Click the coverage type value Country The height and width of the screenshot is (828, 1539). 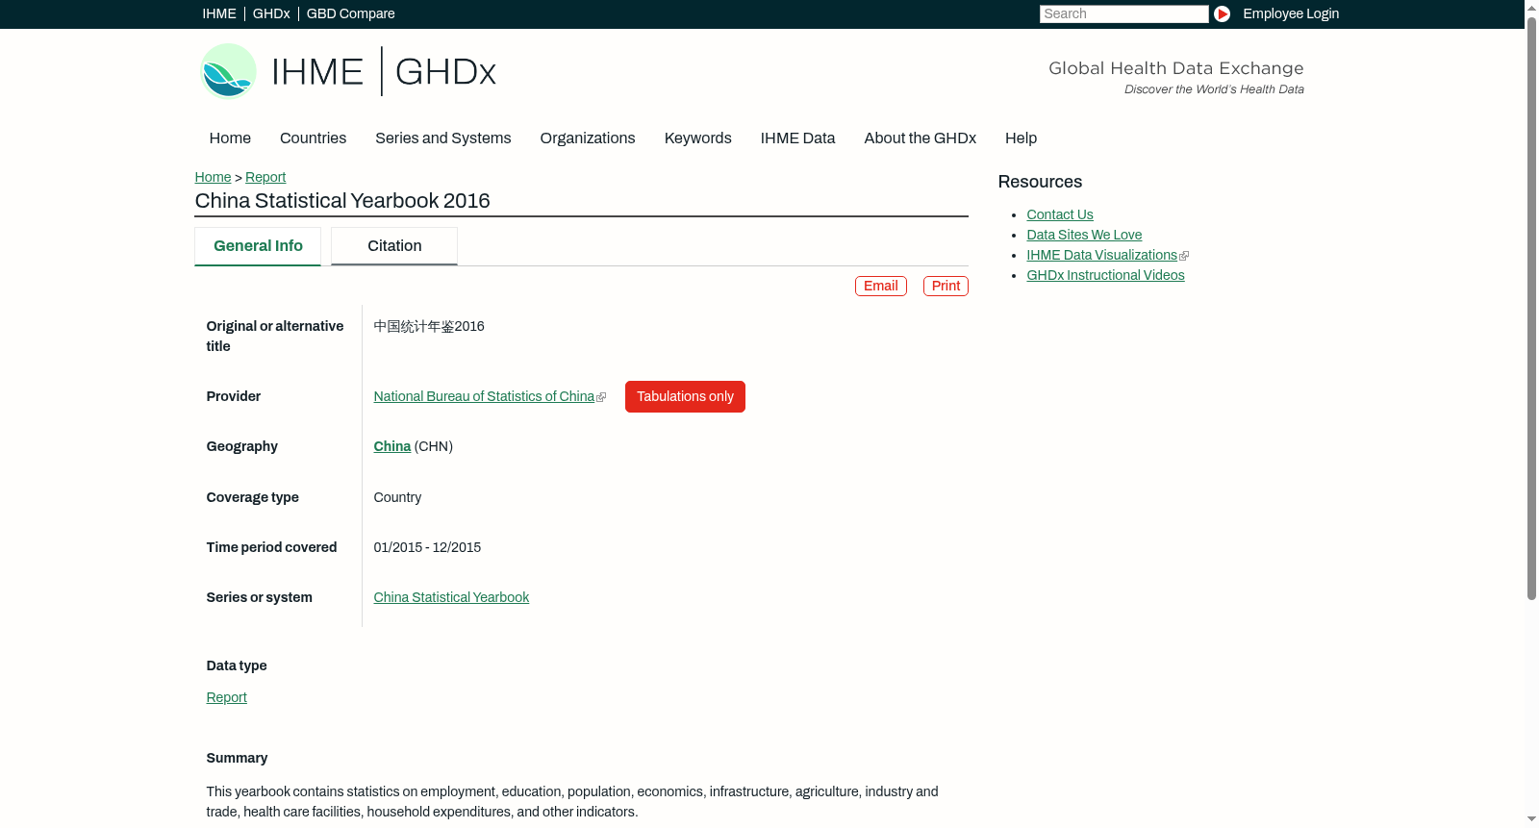pos(397,497)
